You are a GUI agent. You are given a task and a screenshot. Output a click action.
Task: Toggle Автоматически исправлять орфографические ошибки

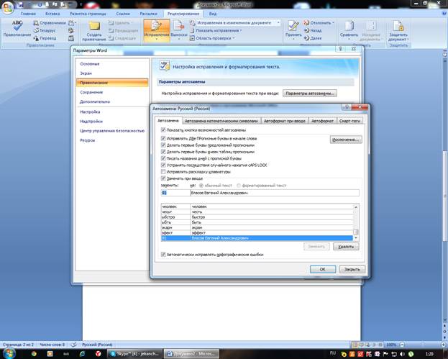[x=163, y=255]
